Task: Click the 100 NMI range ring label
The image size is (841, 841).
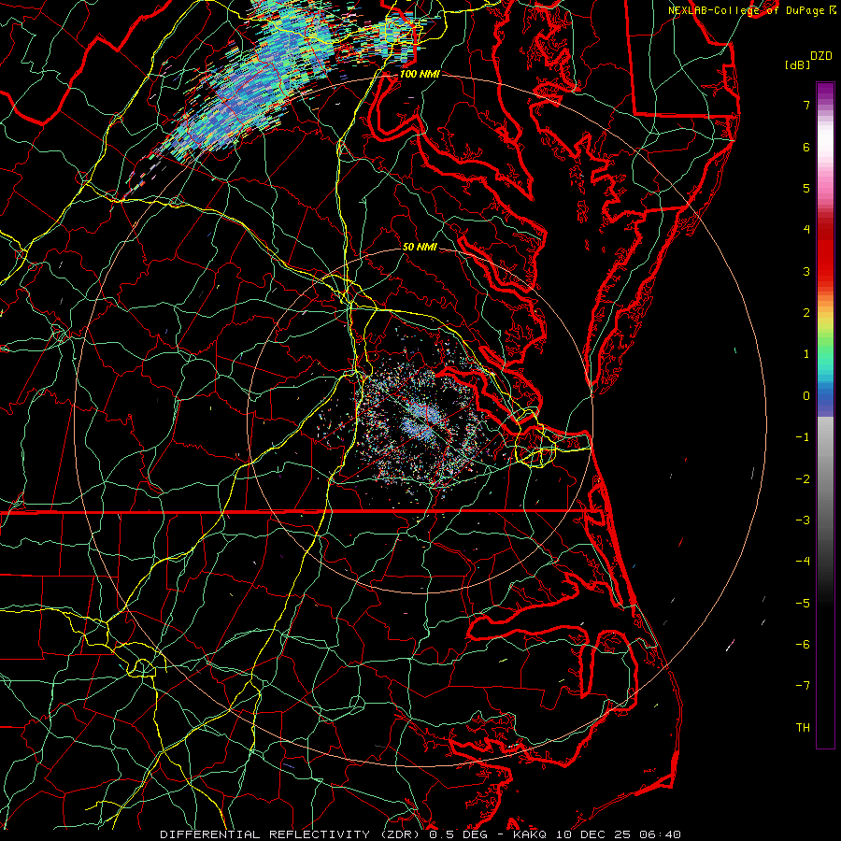Action: (x=420, y=74)
